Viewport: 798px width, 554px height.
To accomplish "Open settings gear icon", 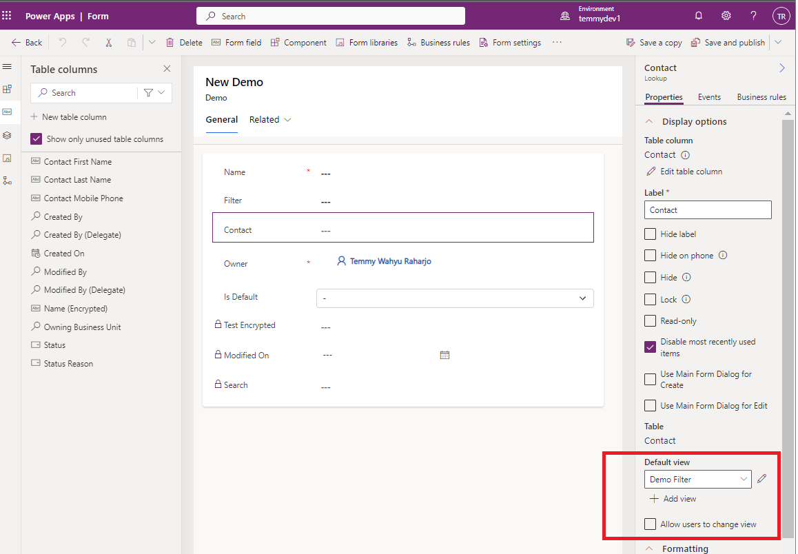I will click(x=726, y=16).
